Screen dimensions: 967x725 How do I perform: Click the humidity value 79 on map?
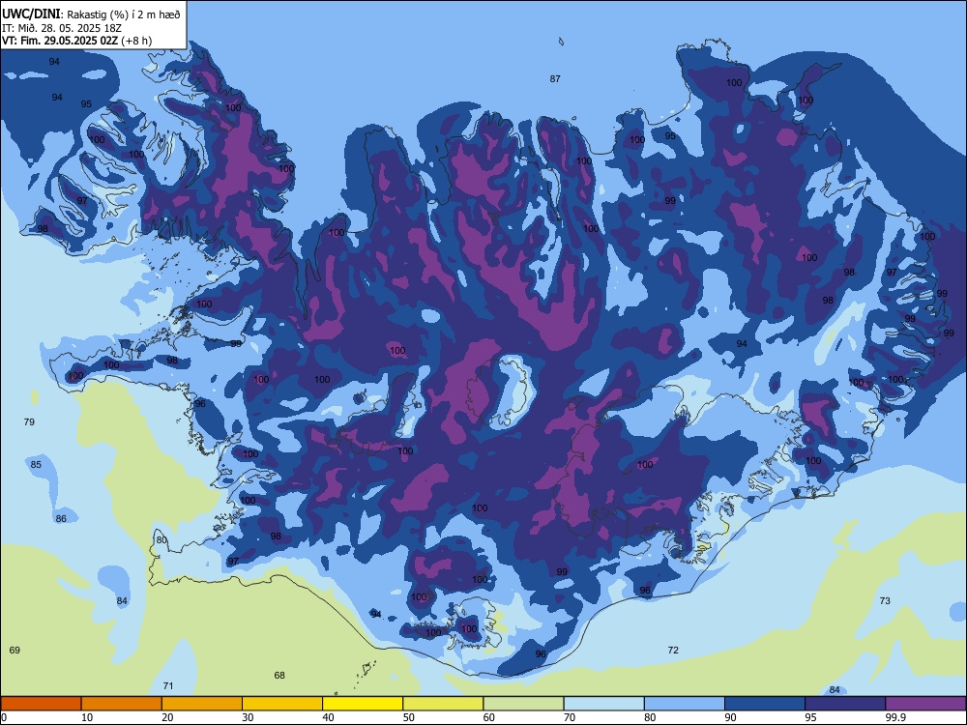click(x=29, y=421)
